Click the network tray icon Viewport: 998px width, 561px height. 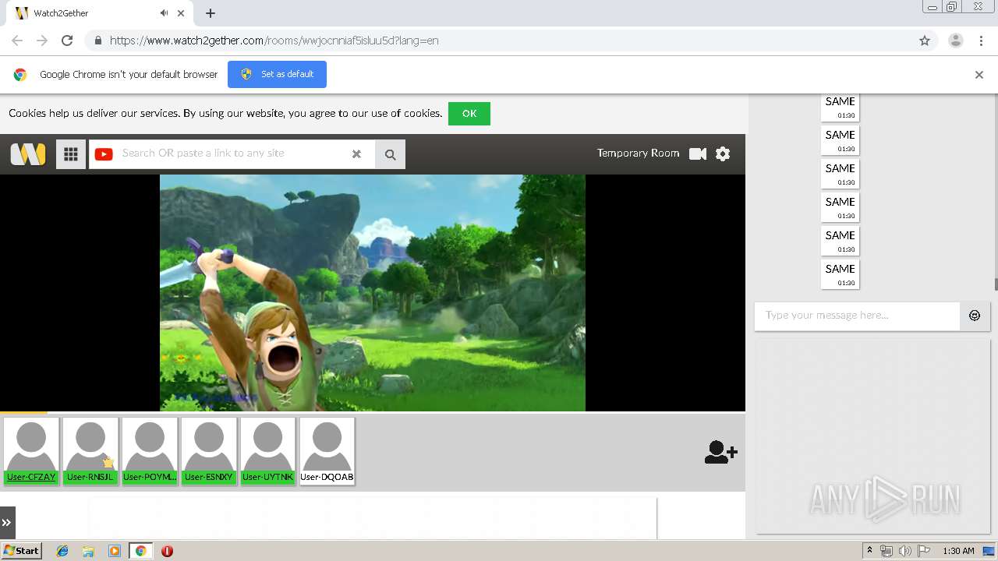pos(887,551)
